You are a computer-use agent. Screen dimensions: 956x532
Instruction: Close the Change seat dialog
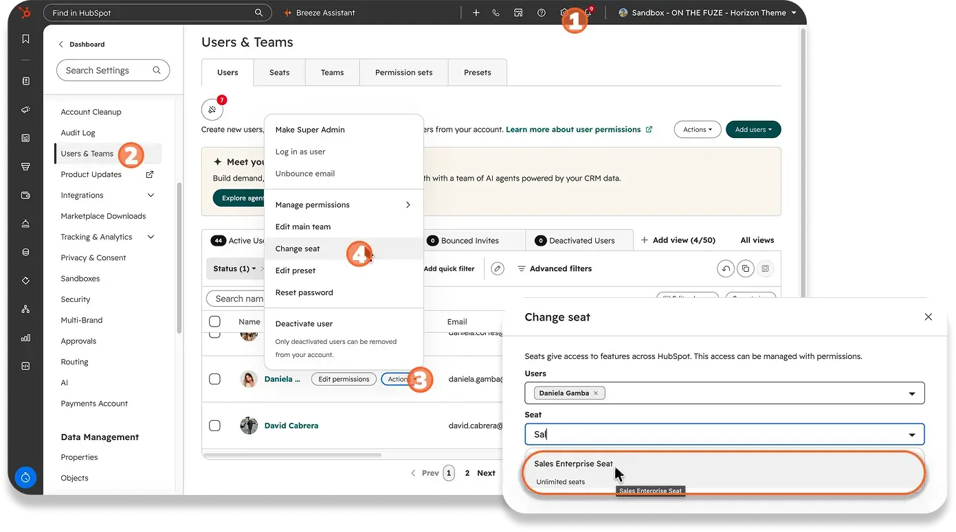coord(928,317)
